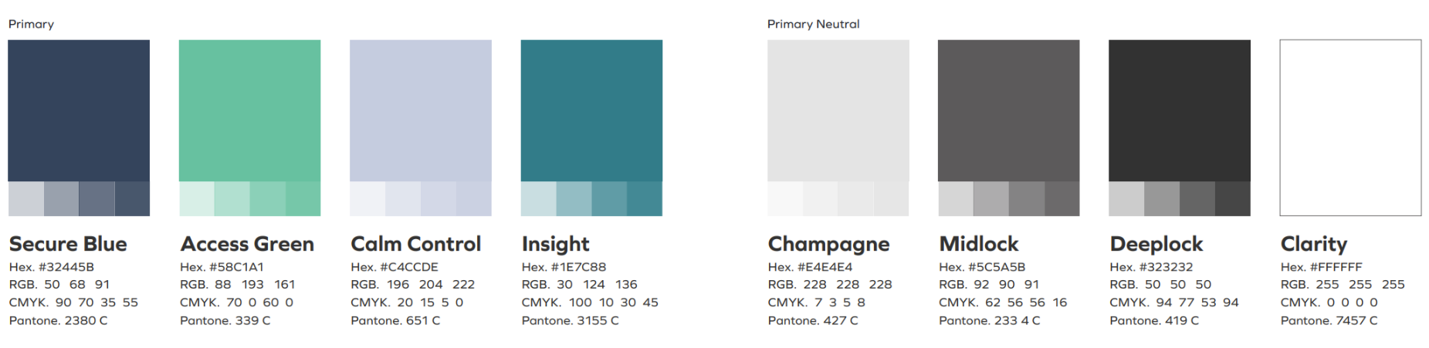Pick the Deeplock dark swatch
Viewport: 1429px width, 348px height.
point(1180,110)
